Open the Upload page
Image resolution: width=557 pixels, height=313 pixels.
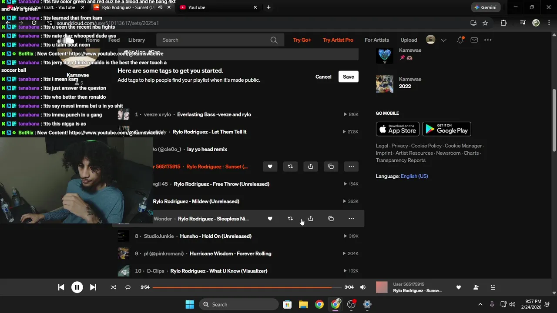tap(409, 40)
